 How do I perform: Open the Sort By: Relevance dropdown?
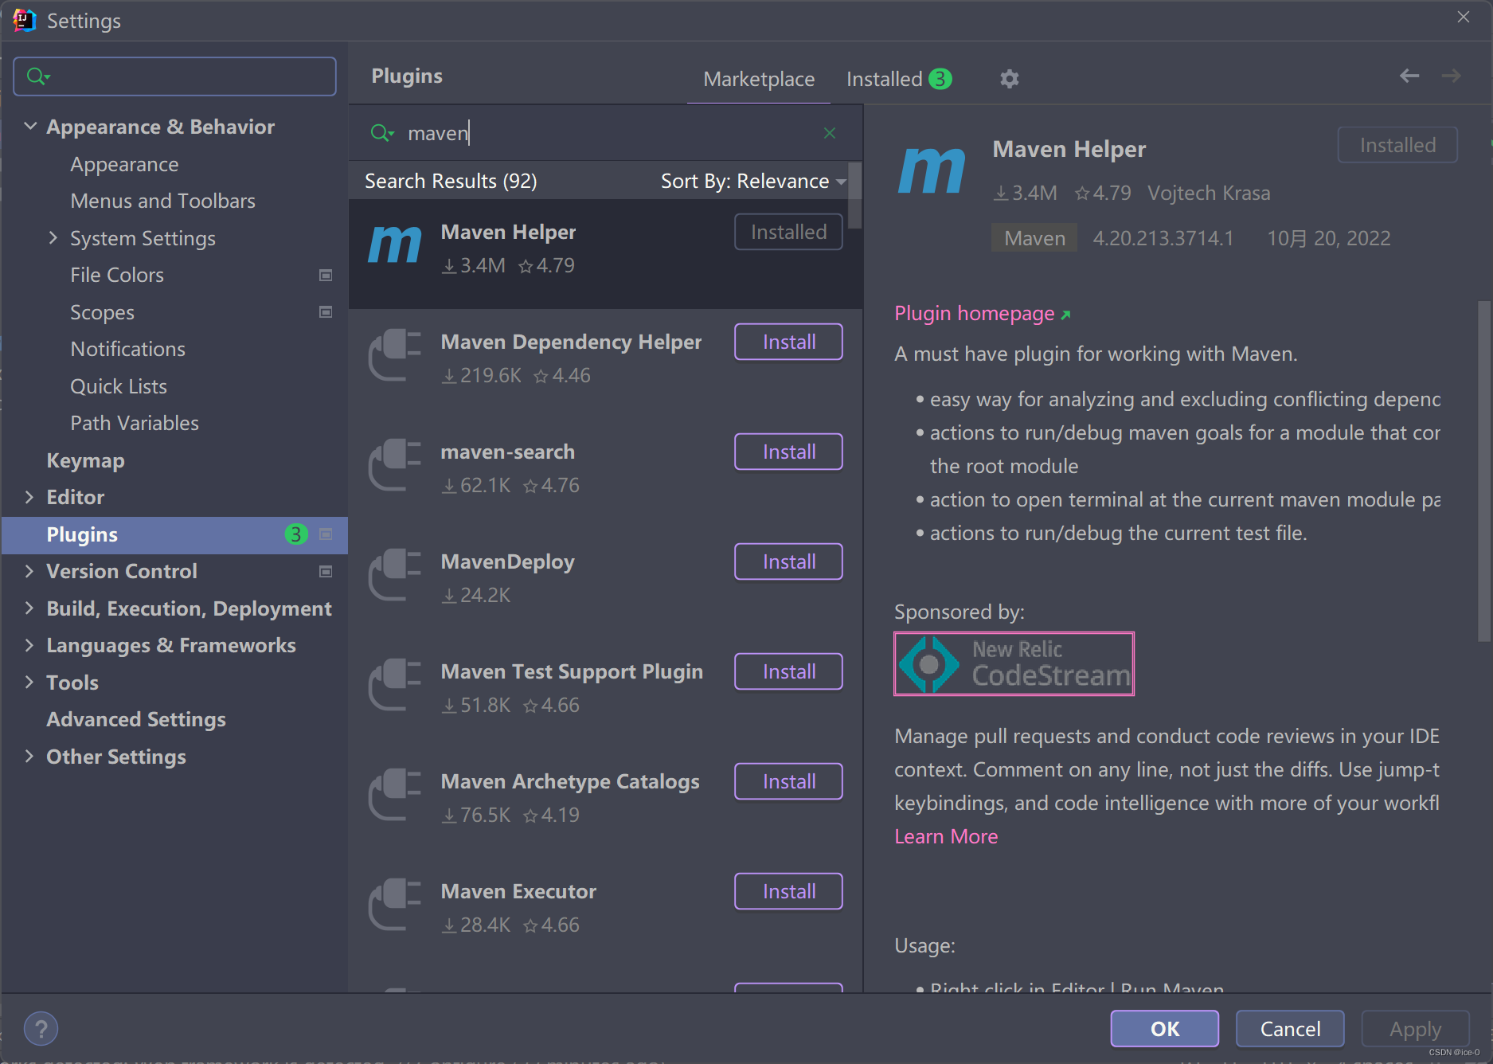(752, 181)
